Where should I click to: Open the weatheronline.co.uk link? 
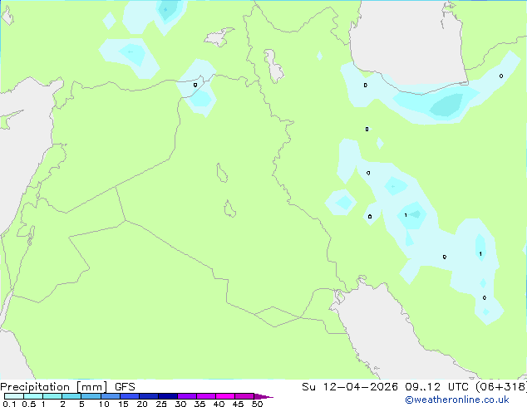(x=456, y=400)
